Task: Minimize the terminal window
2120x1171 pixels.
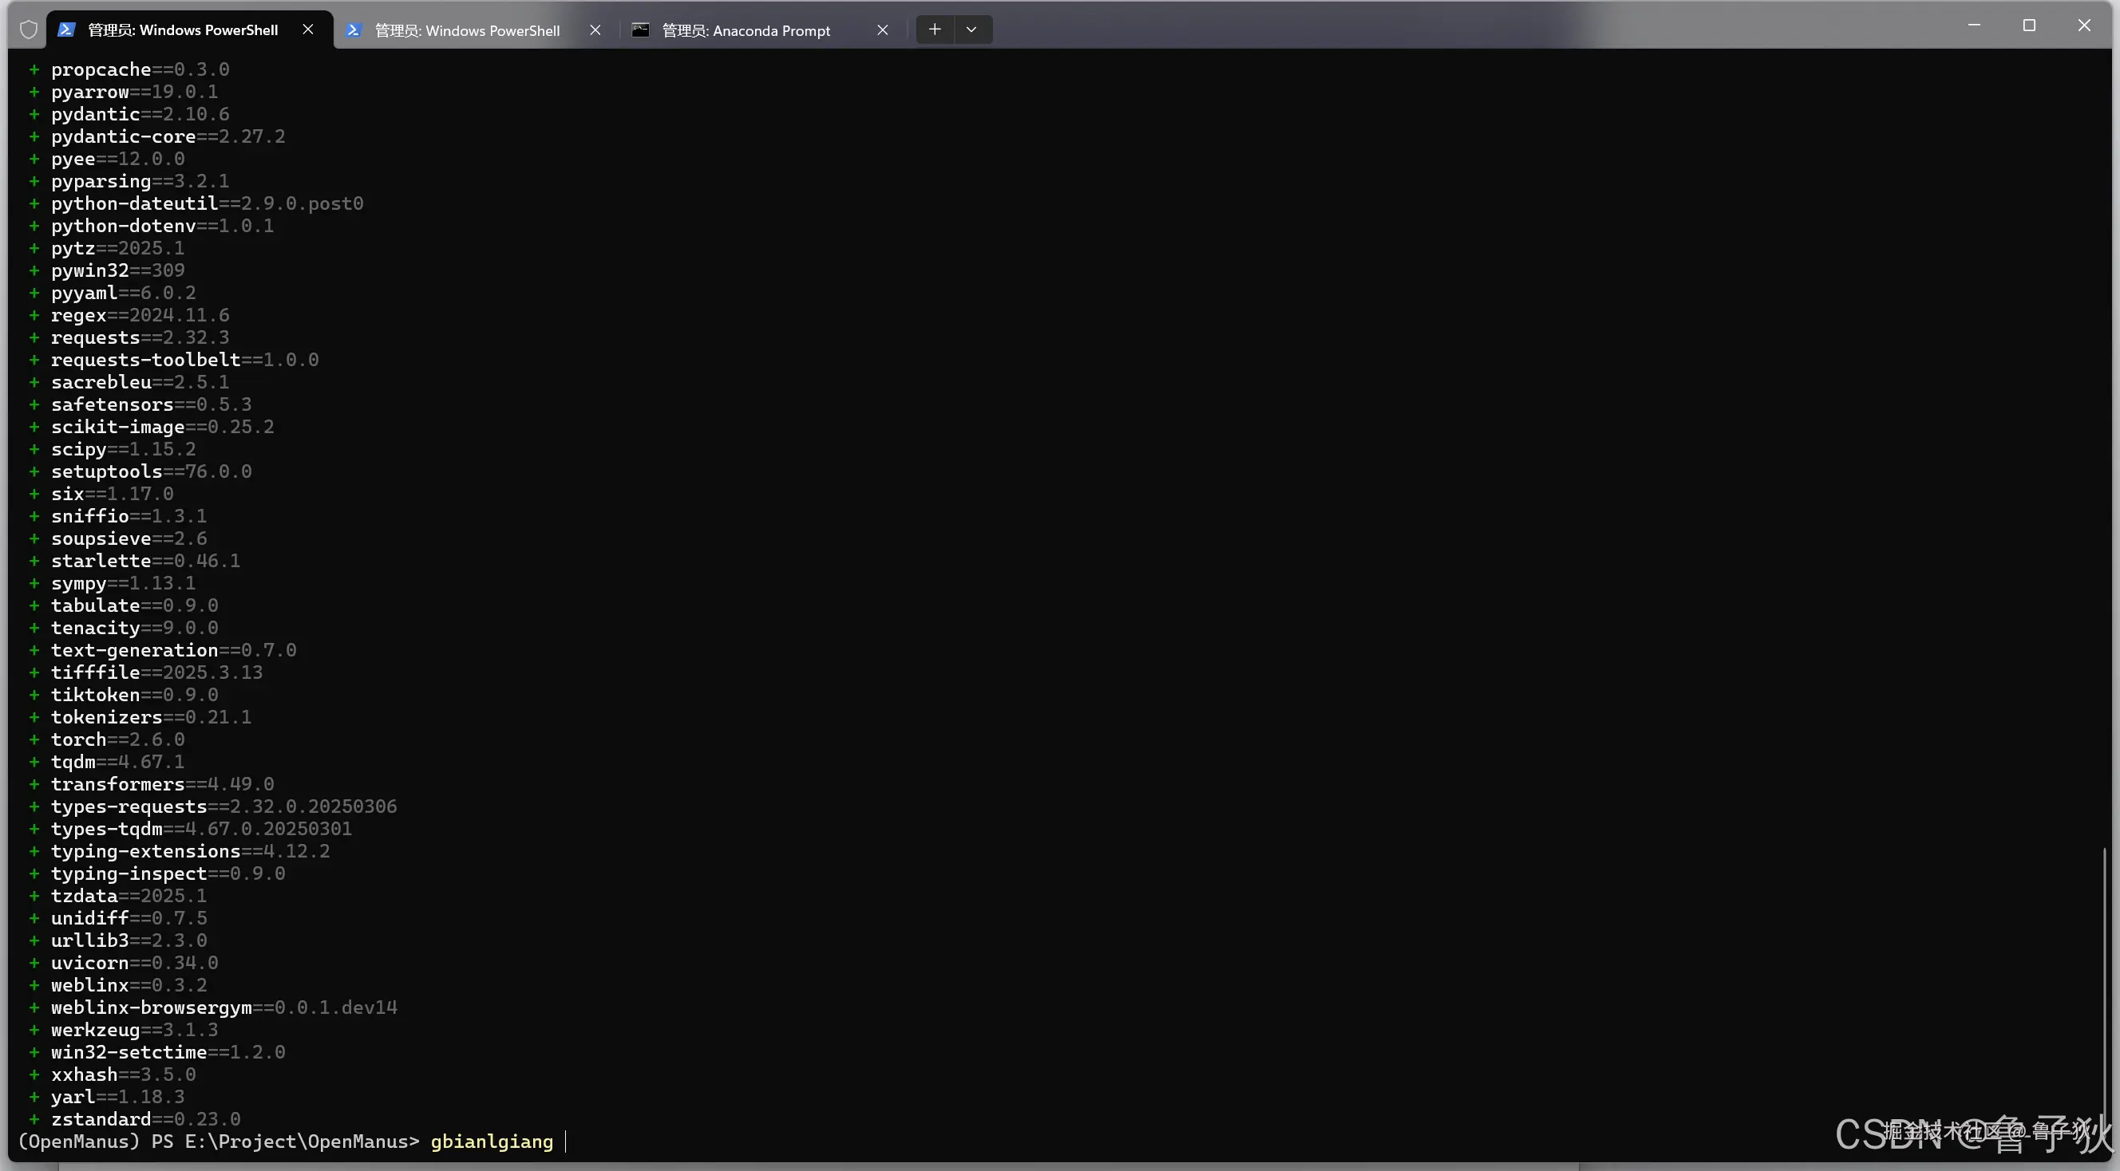Action: pyautogui.click(x=1973, y=26)
